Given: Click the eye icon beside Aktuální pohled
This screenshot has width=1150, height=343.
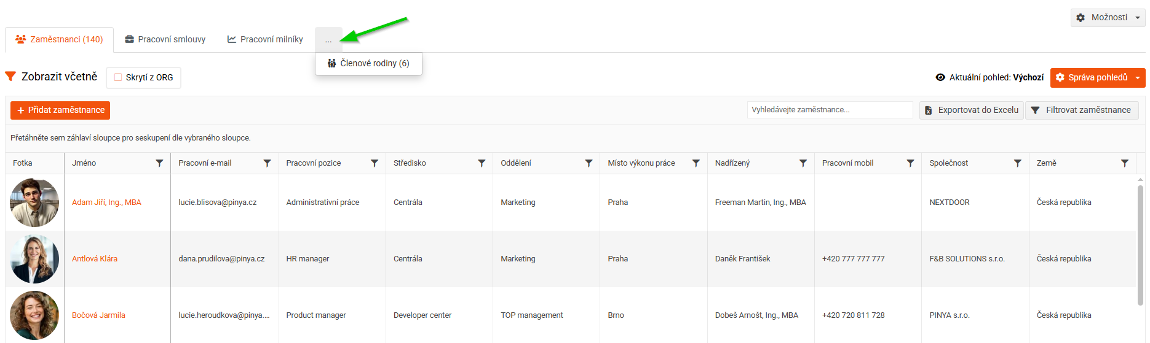Looking at the screenshot, I should pos(940,77).
